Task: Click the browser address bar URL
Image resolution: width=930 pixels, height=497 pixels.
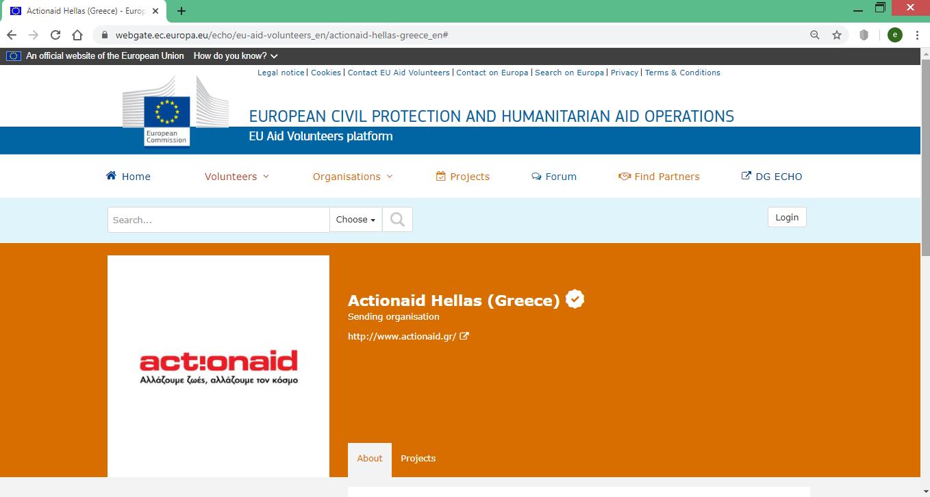Action: [x=281, y=35]
